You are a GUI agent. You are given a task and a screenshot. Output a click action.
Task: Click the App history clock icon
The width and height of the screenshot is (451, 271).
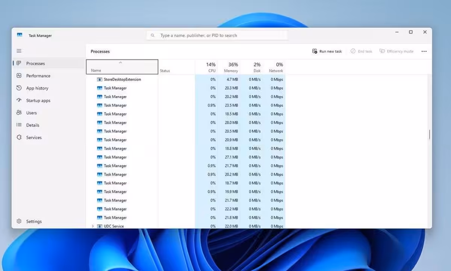click(19, 88)
